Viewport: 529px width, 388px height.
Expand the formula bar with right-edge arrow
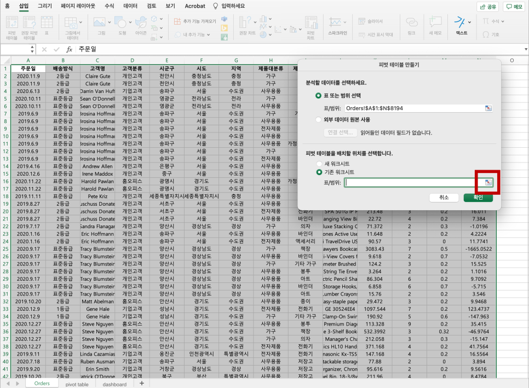point(526,50)
